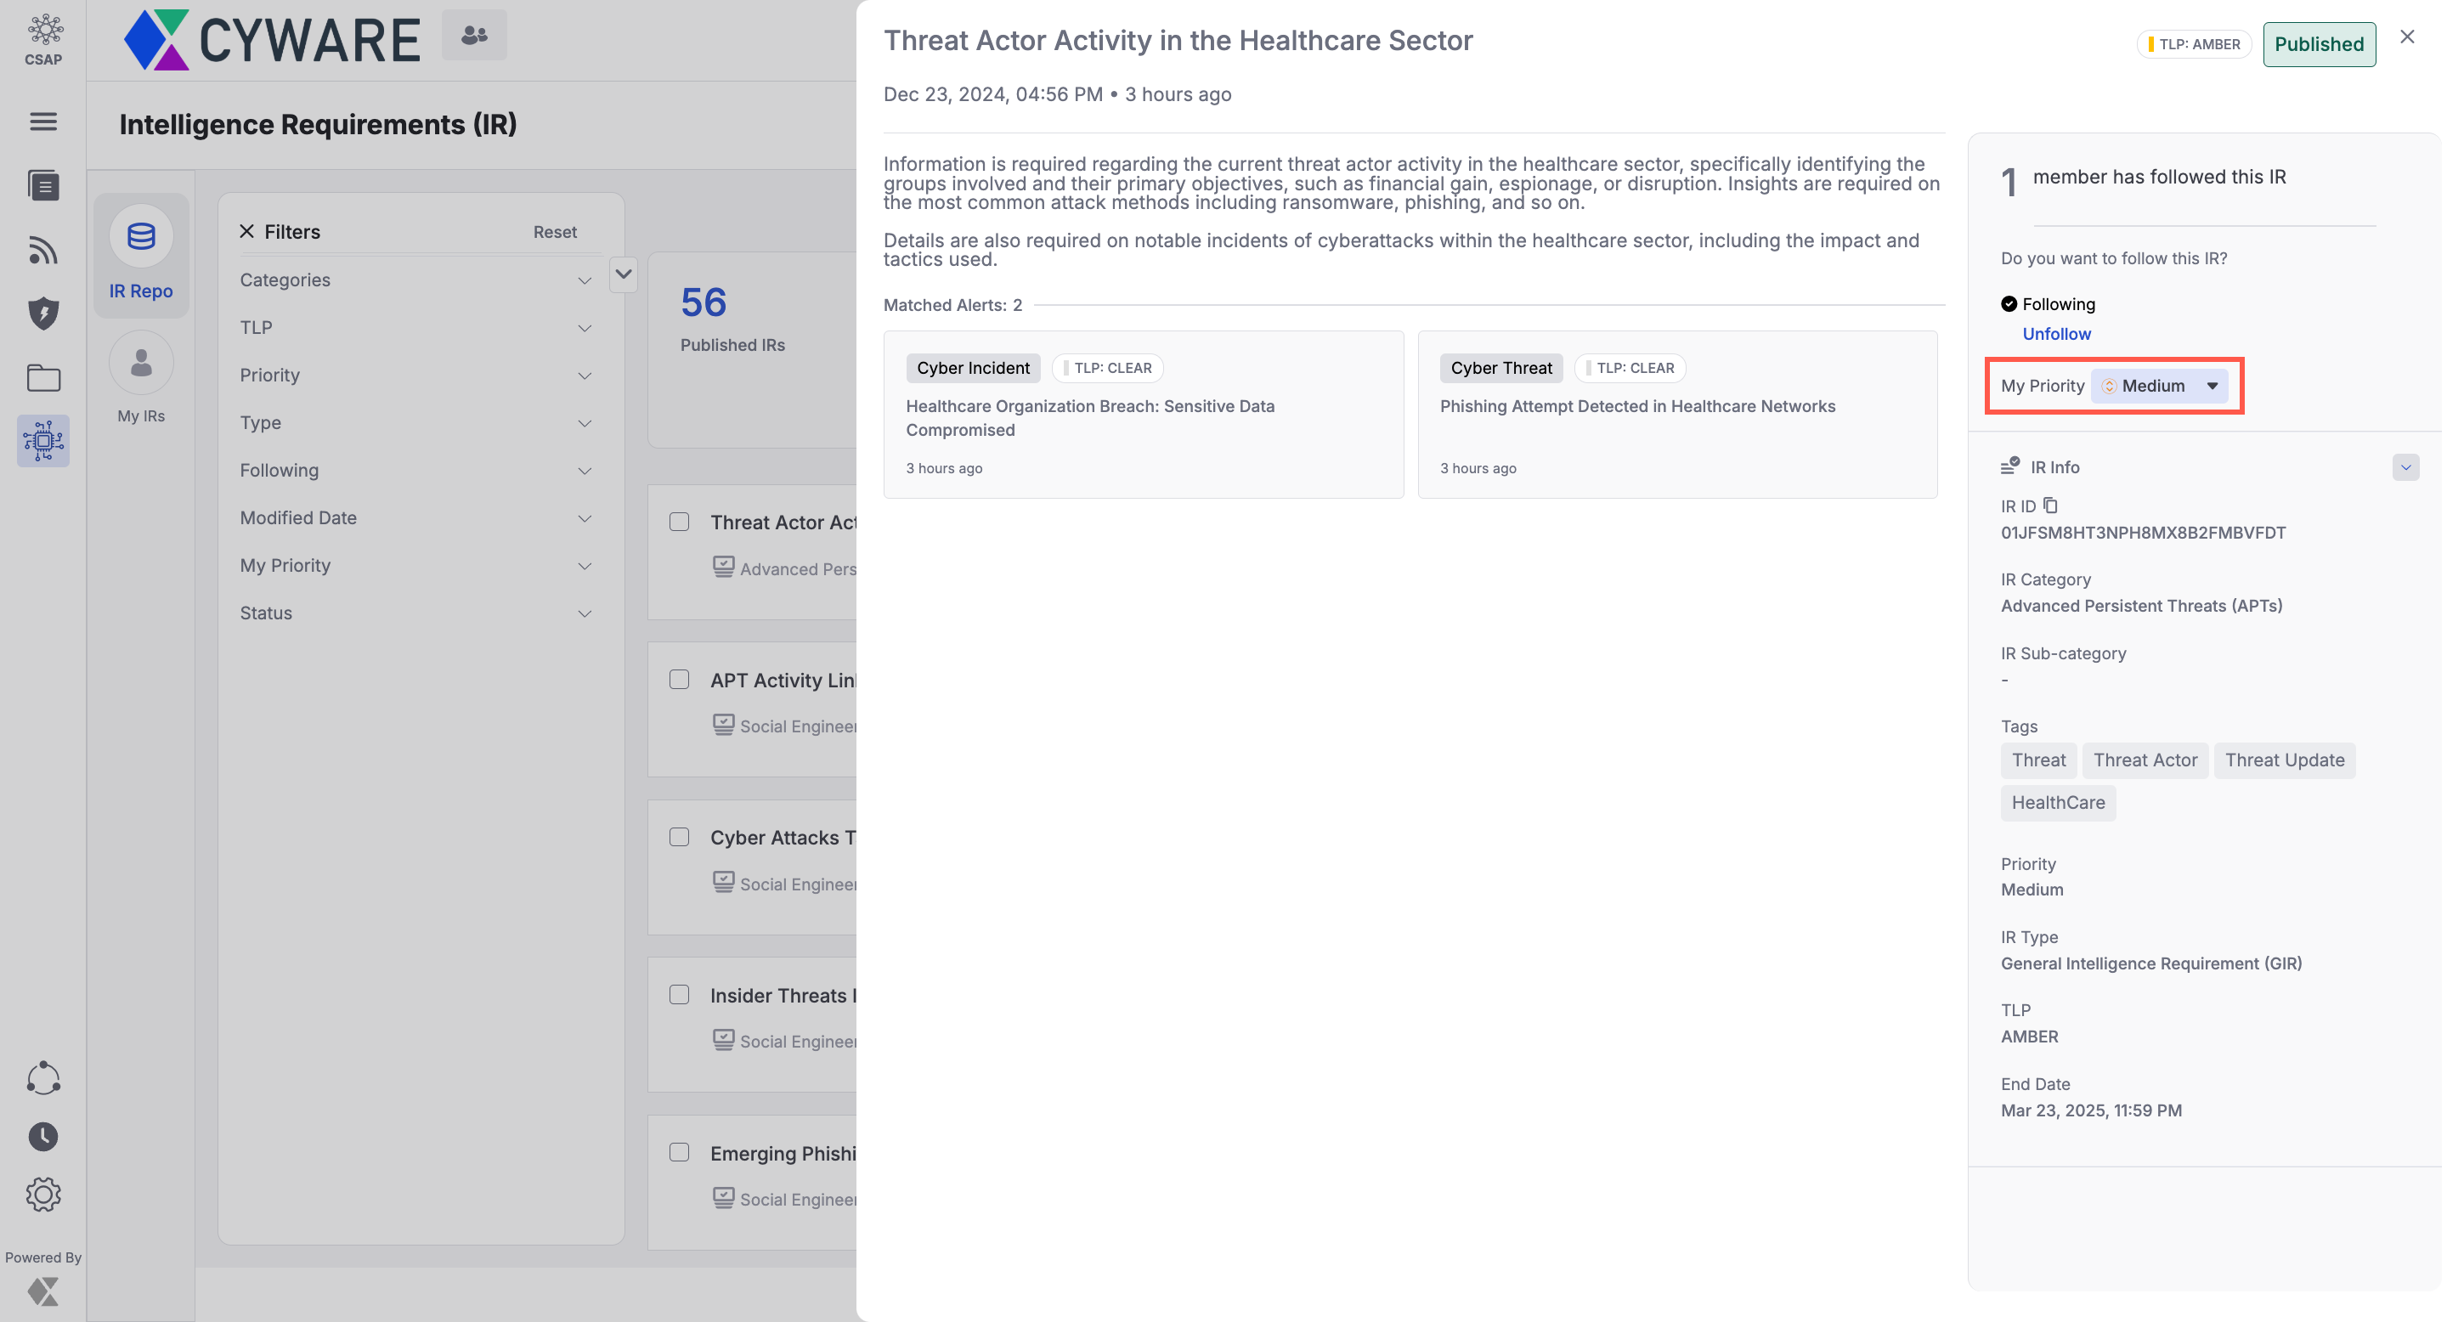Open the My Priority Medium dropdown
Screen dimensions: 2447x1322
[x=2159, y=386]
